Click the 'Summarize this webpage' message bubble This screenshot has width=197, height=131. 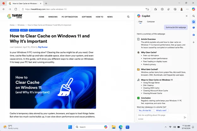[x=176, y=27]
